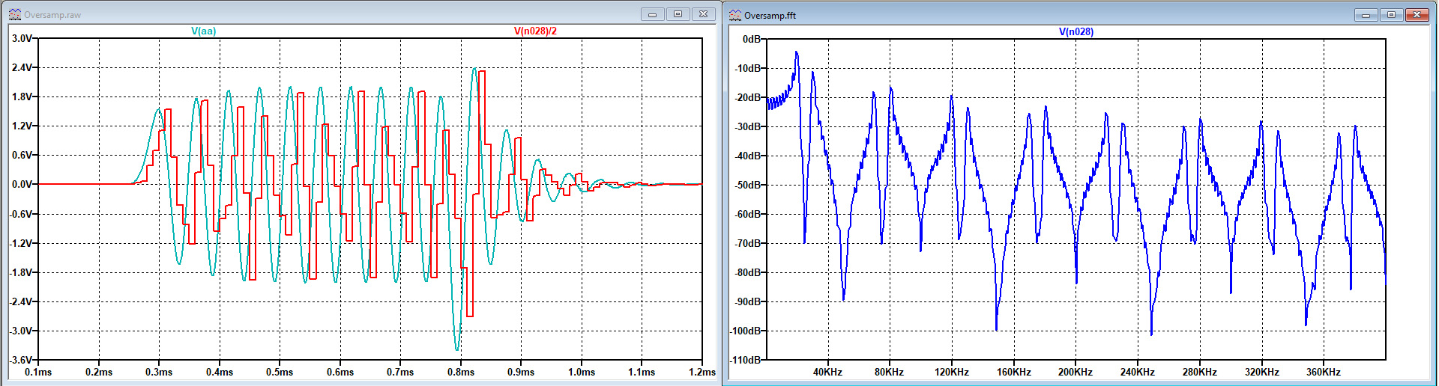Click the 1.1ms time axis label
This screenshot has width=1439, height=386.
[642, 372]
